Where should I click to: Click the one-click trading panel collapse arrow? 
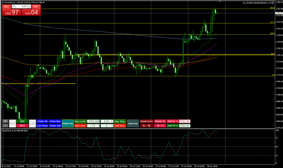pyautogui.click(x=2, y=3)
